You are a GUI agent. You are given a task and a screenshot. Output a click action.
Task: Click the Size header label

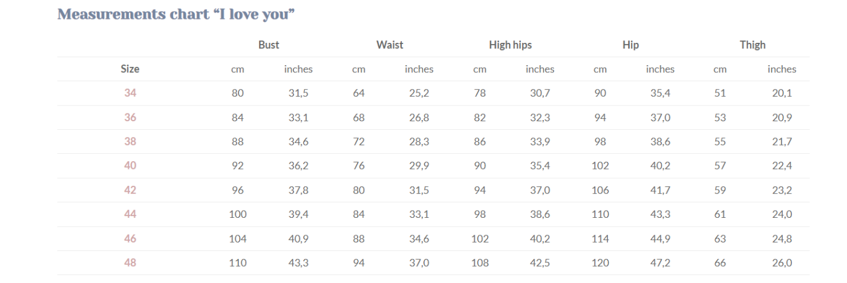tap(130, 69)
